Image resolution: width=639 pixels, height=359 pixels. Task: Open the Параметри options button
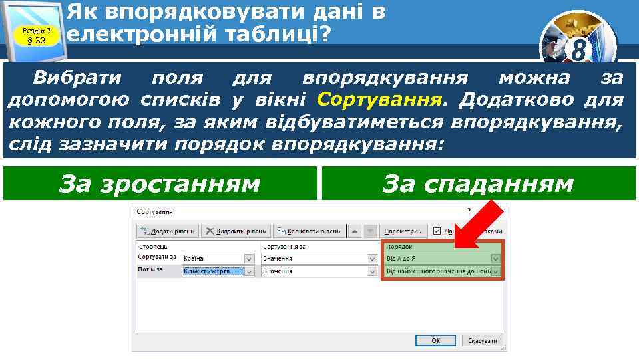pos(403,231)
